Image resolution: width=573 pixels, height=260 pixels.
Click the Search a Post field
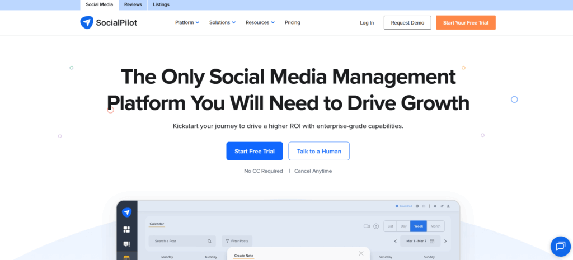click(182, 241)
